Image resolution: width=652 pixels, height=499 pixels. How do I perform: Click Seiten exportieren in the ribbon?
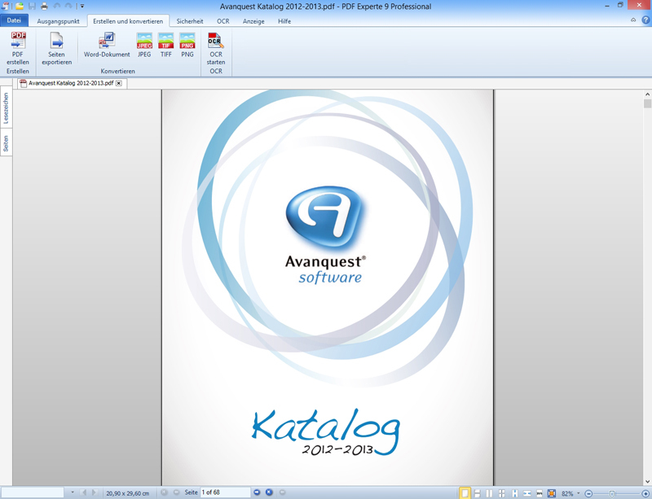point(56,49)
